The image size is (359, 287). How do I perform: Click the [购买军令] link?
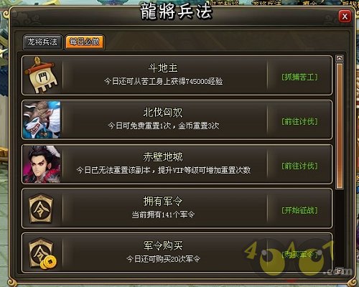pyautogui.click(x=299, y=255)
